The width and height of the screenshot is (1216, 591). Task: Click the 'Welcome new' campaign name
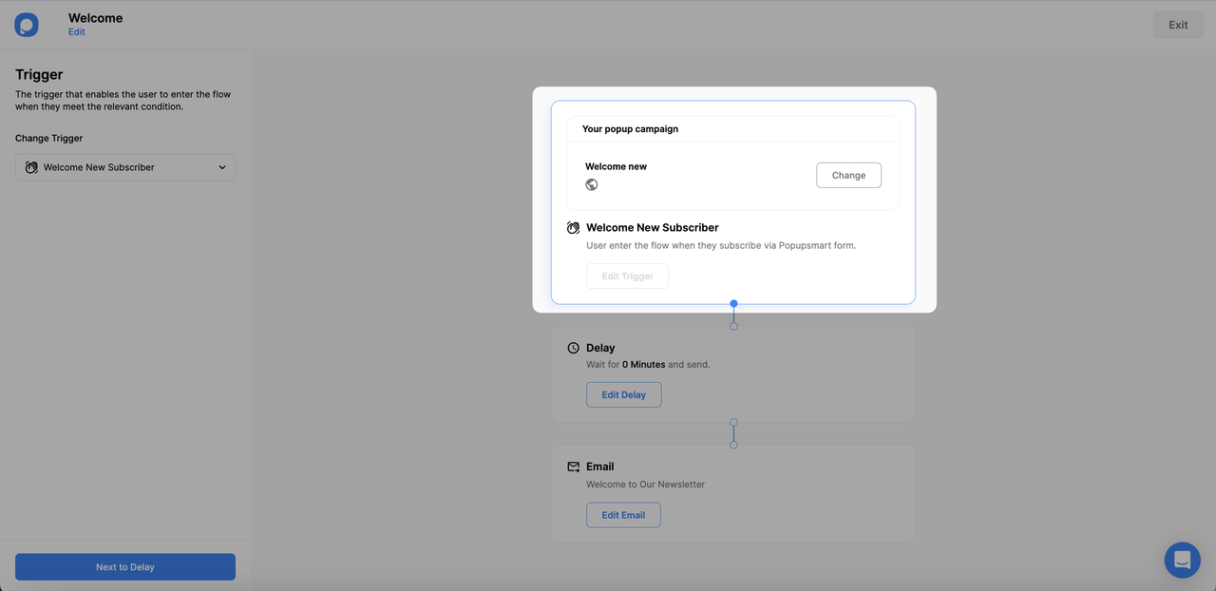tap(616, 166)
